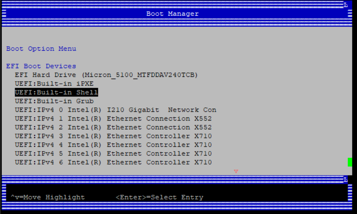Click the top-right corner bracket marker
Image resolution: width=357 pixels, height=214 pixels.
[346, 5]
